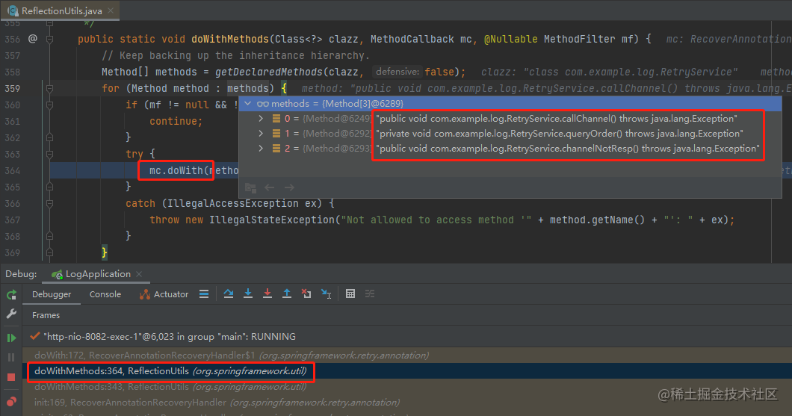Pause the running program
This screenshot has height=416, width=792.
click(x=11, y=358)
